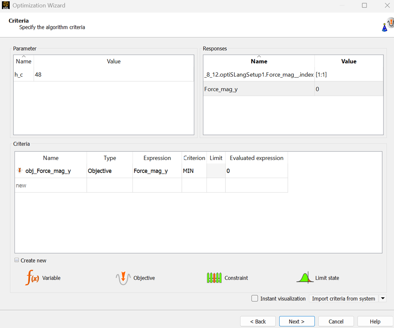Sort Responses by the Name column header
394x328 pixels.
point(259,61)
